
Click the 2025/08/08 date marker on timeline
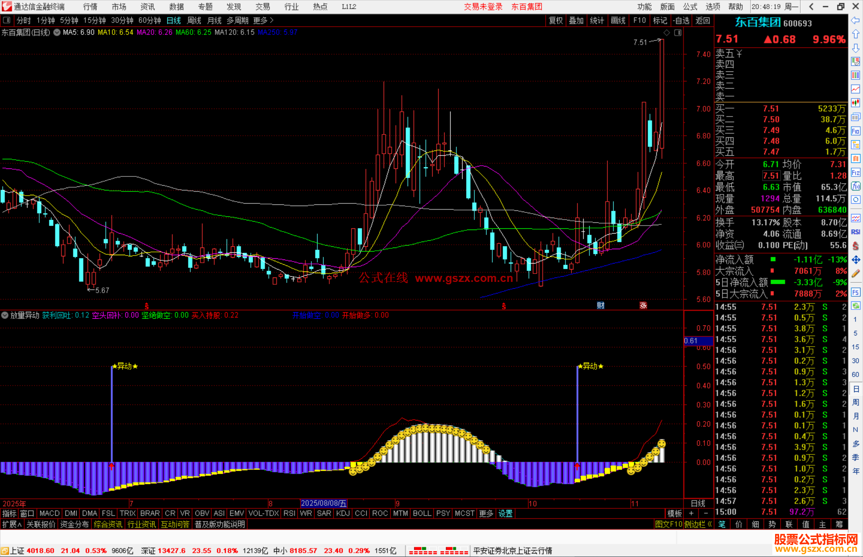tap(324, 503)
